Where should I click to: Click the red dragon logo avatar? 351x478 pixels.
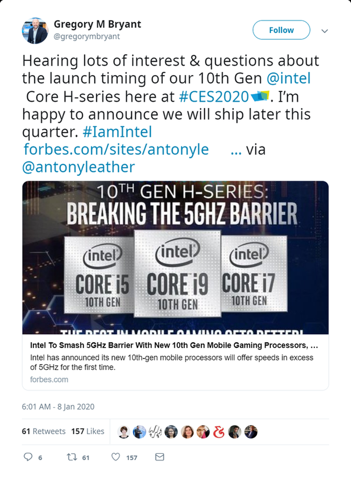tap(220, 431)
